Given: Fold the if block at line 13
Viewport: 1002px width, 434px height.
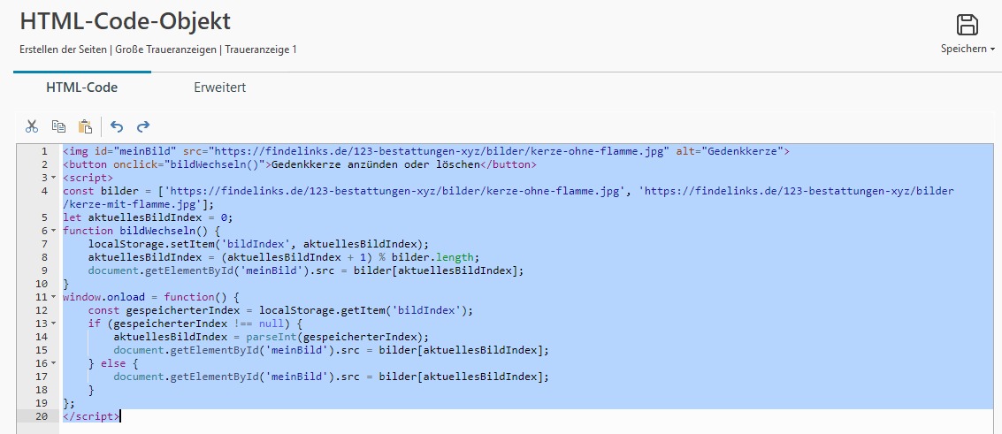Looking at the screenshot, I should (x=54, y=324).
